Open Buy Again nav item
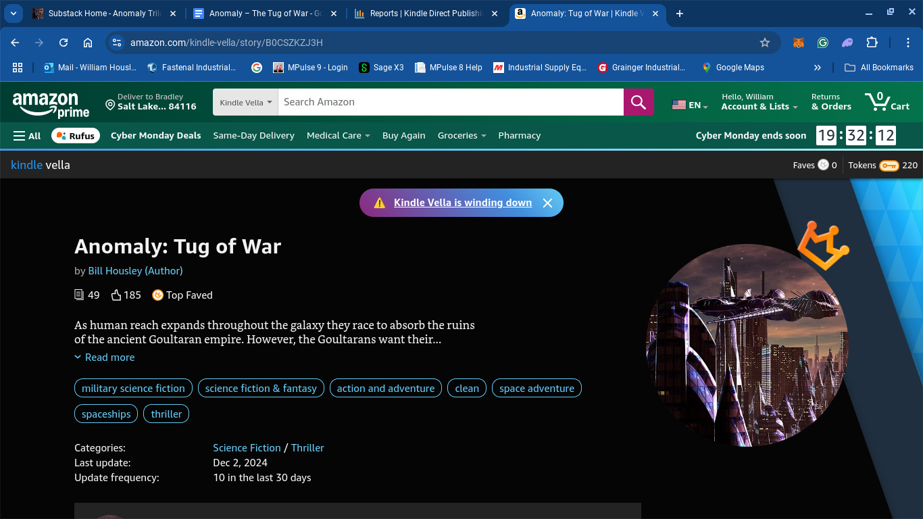The height and width of the screenshot is (519, 923). click(403, 136)
